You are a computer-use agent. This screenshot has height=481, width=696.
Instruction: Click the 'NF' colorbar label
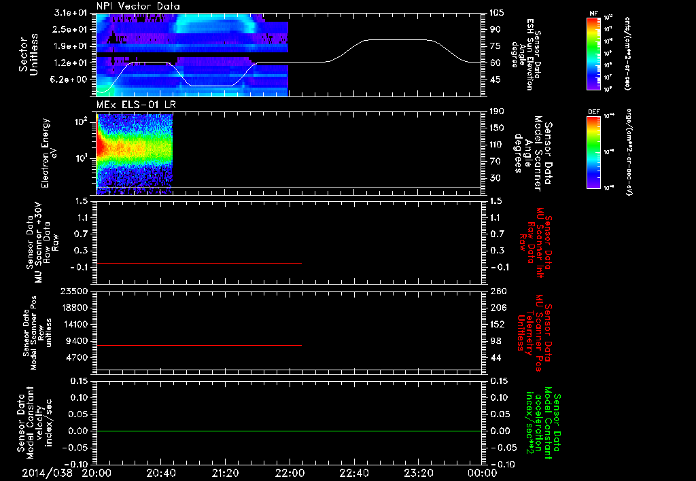[594, 14]
